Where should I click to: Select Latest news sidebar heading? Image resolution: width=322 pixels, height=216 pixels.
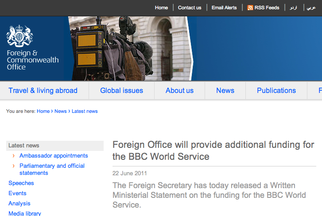pos(55,146)
